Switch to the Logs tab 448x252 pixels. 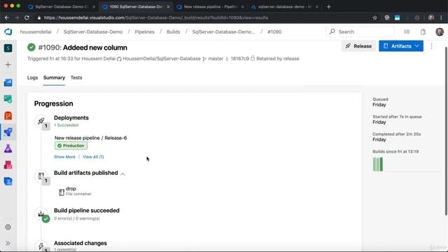pos(32,78)
